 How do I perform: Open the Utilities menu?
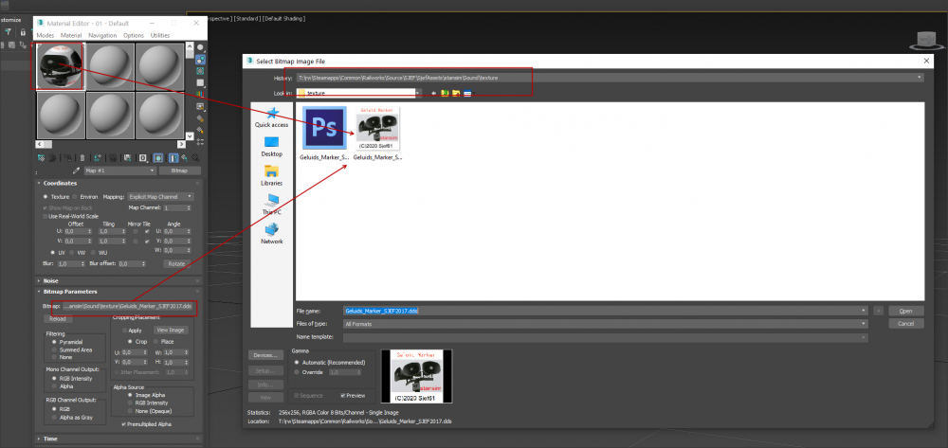coord(160,35)
